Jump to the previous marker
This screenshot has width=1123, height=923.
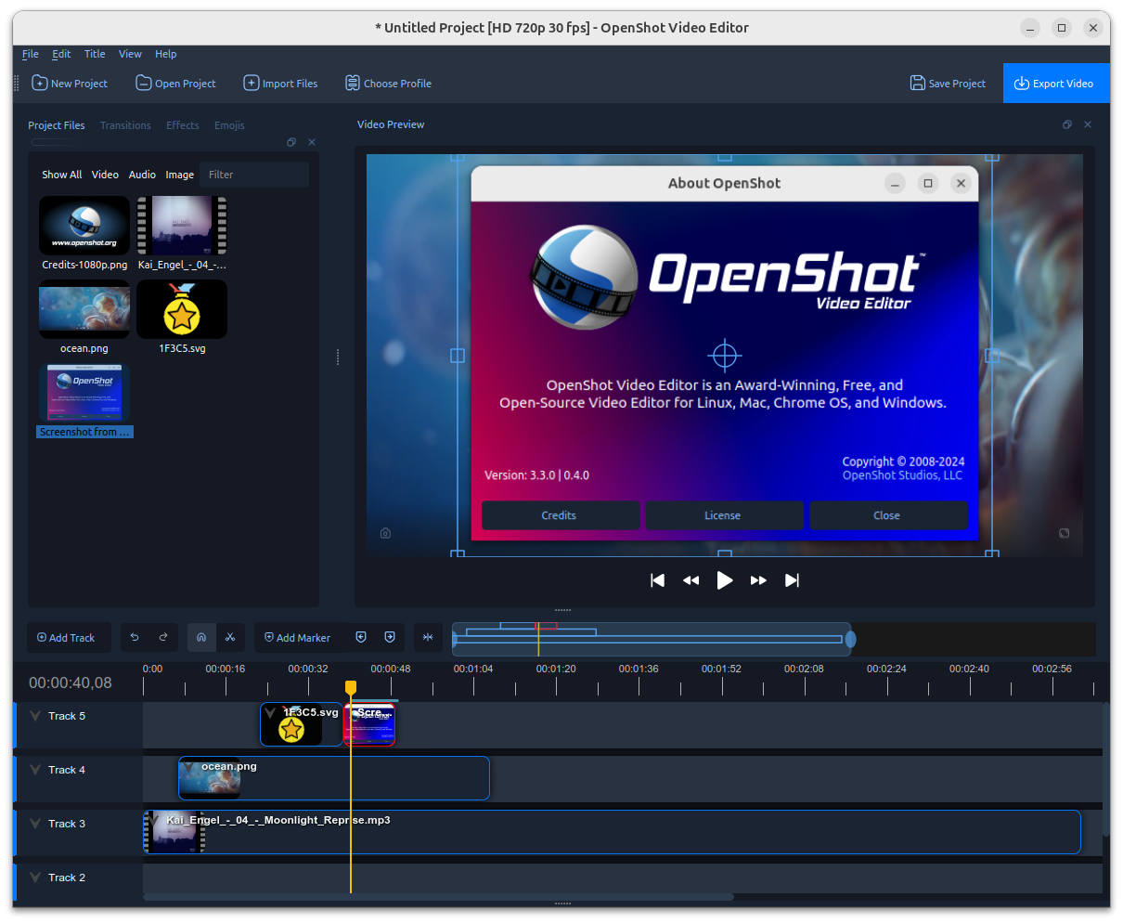tap(361, 637)
